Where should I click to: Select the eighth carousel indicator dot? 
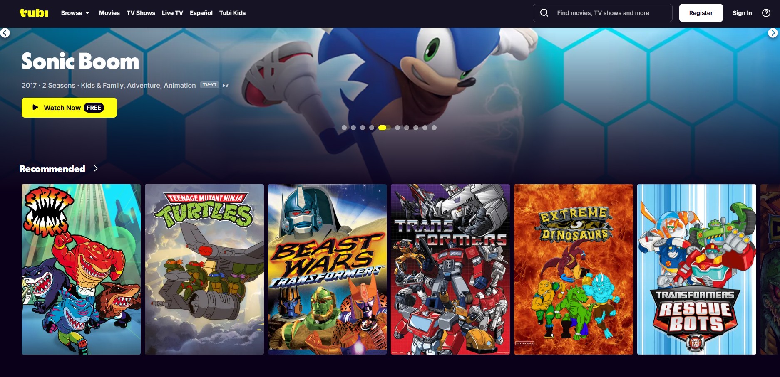(416, 128)
